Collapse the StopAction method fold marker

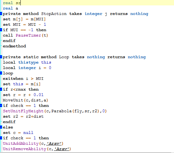pyautogui.click(x=1, y=14)
